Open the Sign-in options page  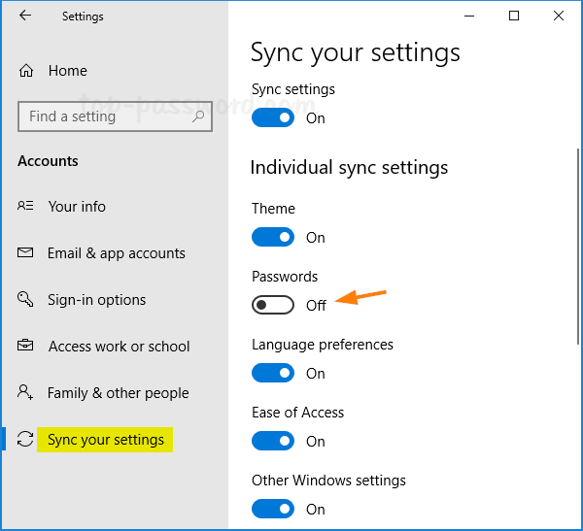96,300
